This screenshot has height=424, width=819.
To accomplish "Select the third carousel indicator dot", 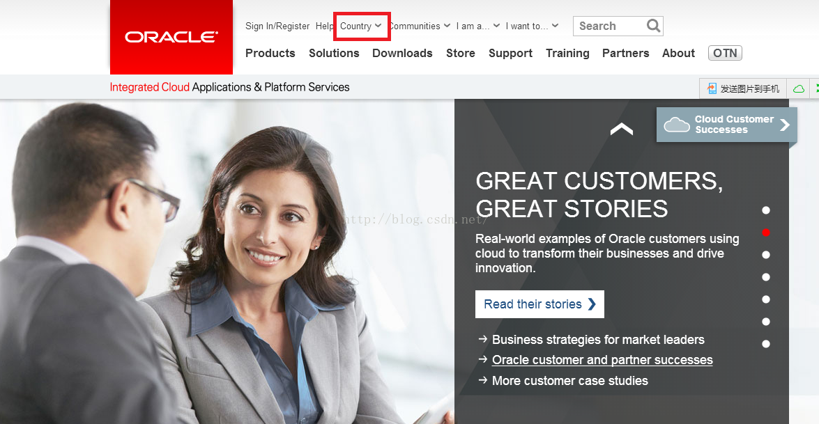I will [x=766, y=255].
